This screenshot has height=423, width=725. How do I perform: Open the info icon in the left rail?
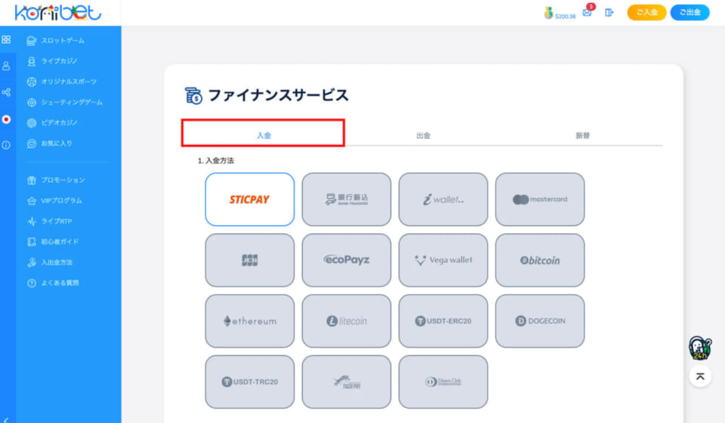(6, 145)
